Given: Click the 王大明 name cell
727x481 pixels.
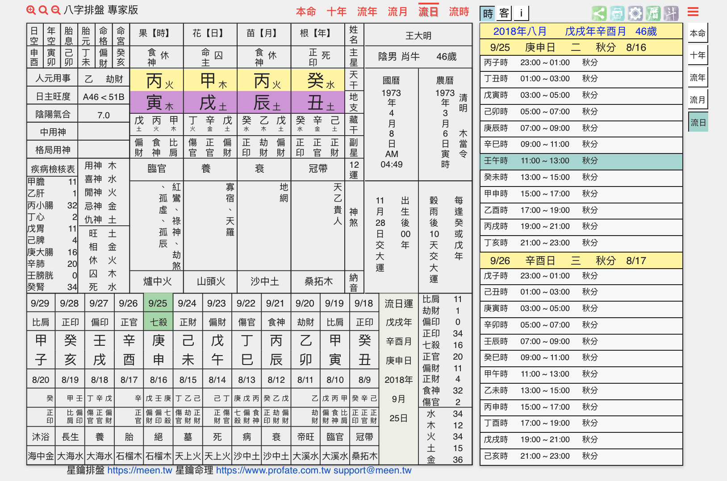Looking at the screenshot, I should pyautogui.click(x=418, y=35).
